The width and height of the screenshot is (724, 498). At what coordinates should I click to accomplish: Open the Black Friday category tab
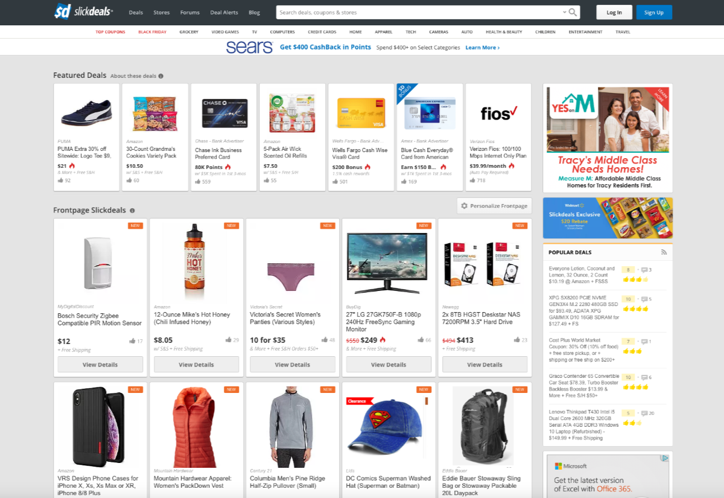[152, 32]
